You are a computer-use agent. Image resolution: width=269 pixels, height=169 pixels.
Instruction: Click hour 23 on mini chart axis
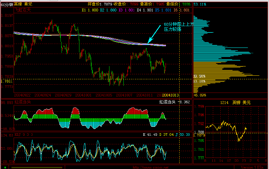click(x=244, y=161)
